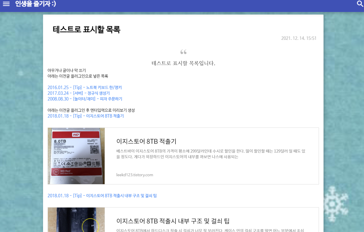
Task: Open search with the magnifier icon
Action: point(360,3)
